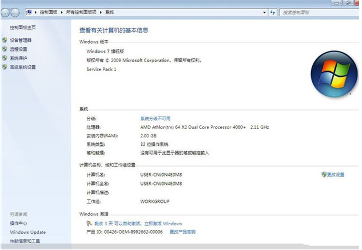Click the Back navigation arrow button

click(x=5, y=12)
